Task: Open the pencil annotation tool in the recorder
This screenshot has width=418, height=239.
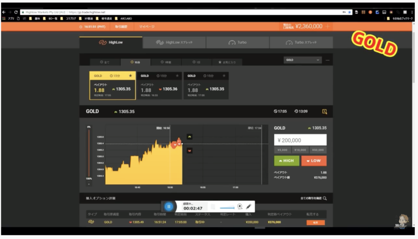Action: click(x=249, y=206)
